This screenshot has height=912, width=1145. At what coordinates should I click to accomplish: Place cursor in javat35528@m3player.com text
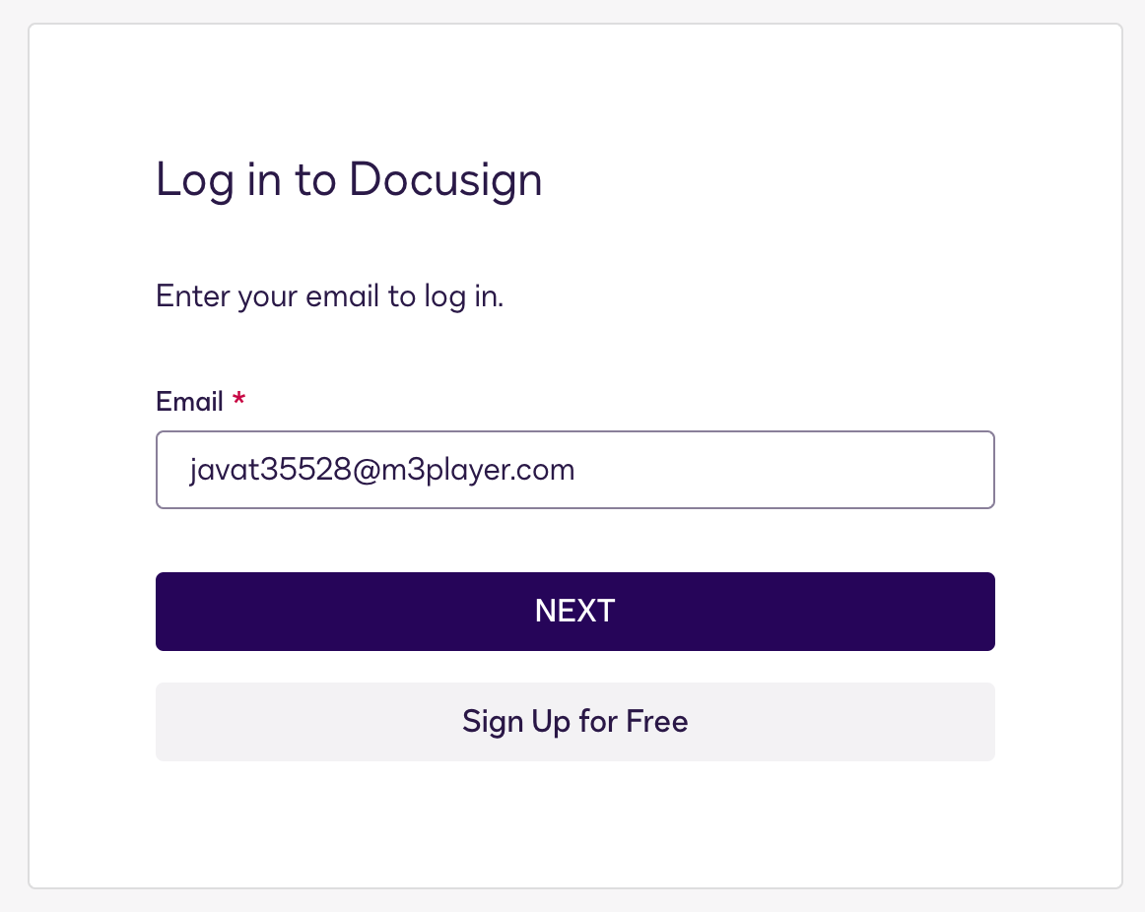pos(382,470)
